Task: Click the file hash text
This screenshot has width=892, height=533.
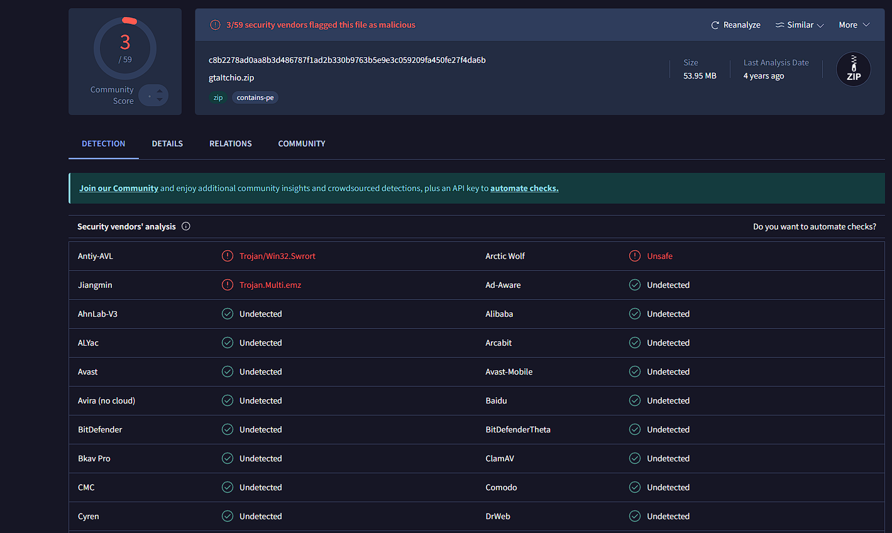Action: coord(347,60)
